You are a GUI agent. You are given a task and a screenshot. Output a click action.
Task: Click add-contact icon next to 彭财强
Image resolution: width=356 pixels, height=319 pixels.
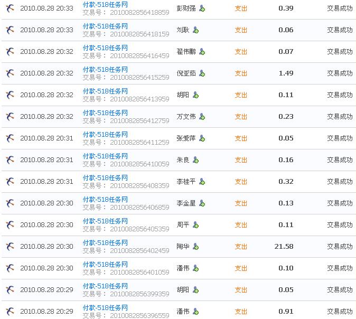[x=202, y=8]
